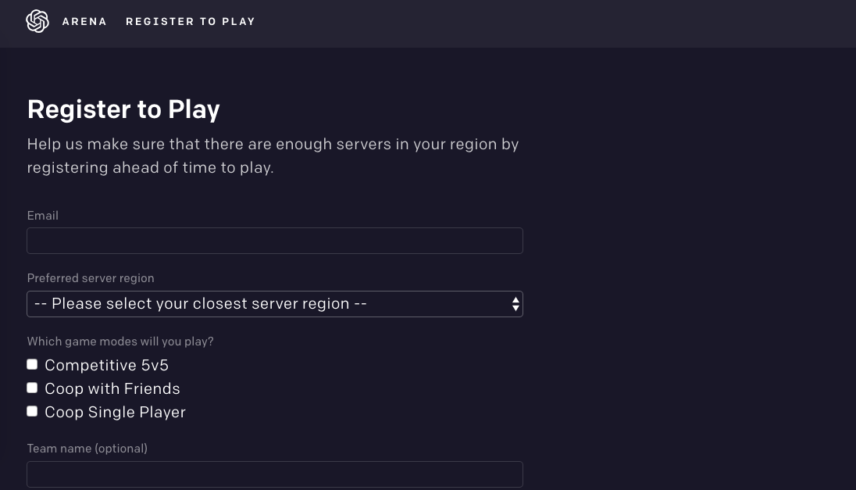Image resolution: width=856 pixels, height=490 pixels.
Task: Click the Preferred server region label
Action: [x=91, y=278]
